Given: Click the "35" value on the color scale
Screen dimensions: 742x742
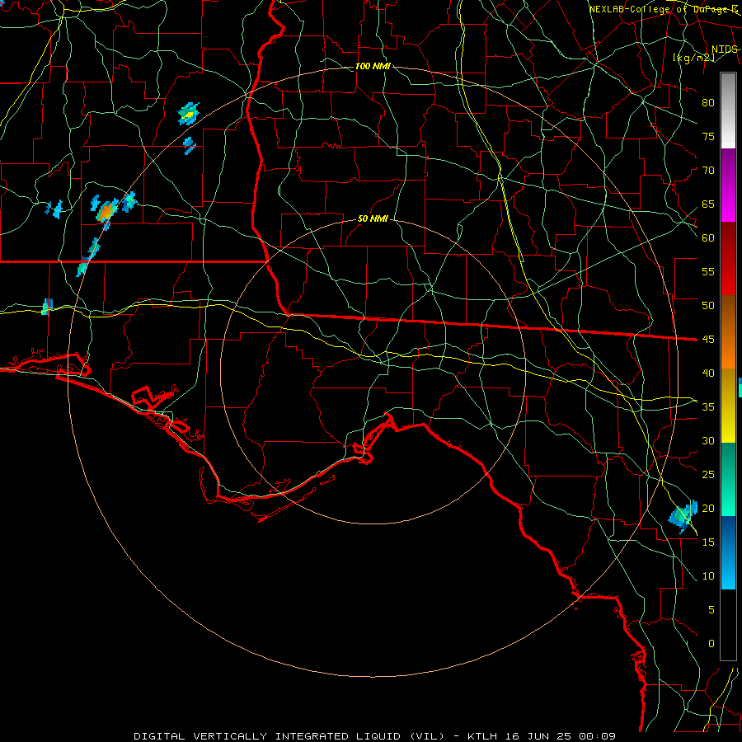Looking at the screenshot, I should click(x=708, y=407).
